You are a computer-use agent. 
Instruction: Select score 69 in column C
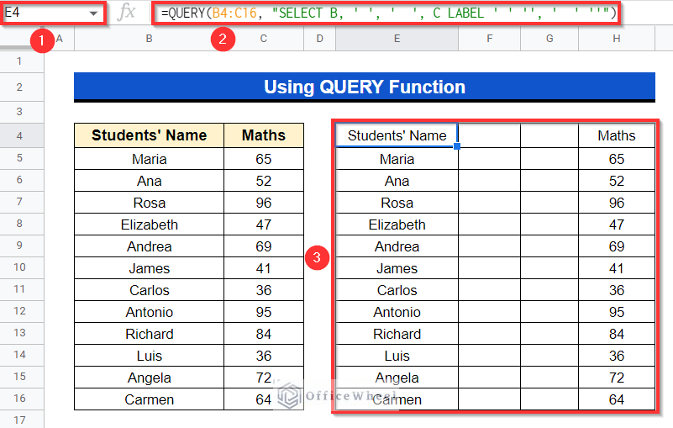click(x=264, y=246)
